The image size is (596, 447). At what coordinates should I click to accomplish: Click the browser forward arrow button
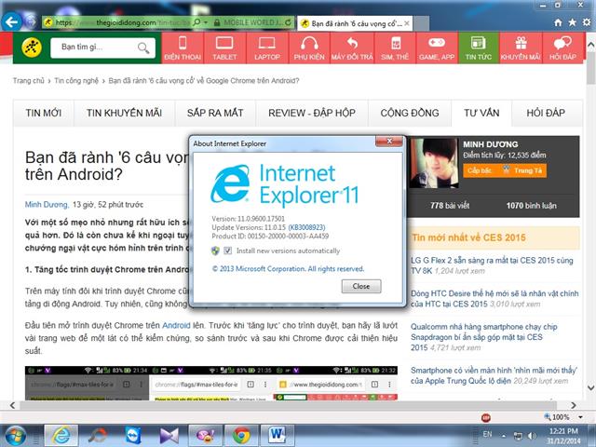coord(31,22)
